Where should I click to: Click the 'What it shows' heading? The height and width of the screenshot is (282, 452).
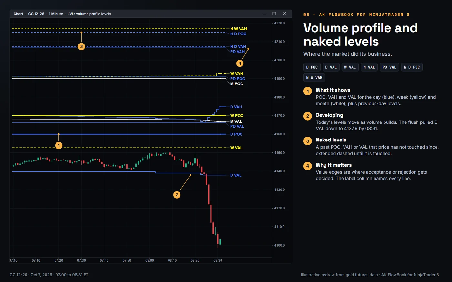tap(333, 90)
